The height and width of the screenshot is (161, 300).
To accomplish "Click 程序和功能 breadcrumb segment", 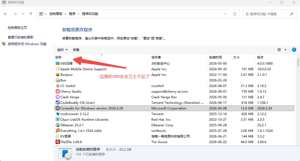I will pos(90,14).
